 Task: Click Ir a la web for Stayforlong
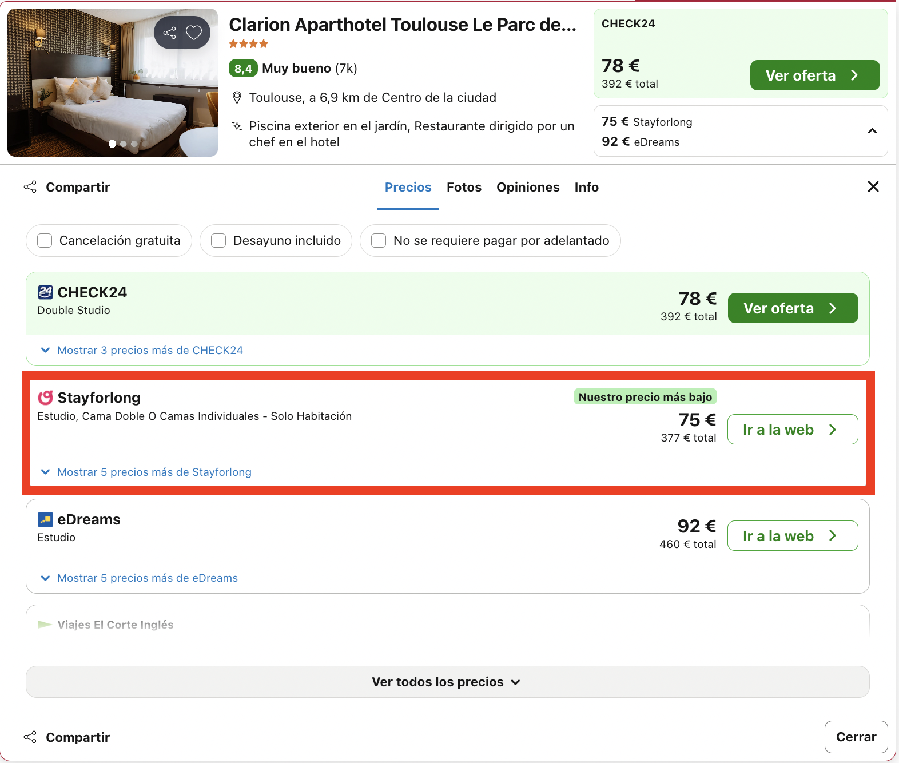[x=793, y=429]
